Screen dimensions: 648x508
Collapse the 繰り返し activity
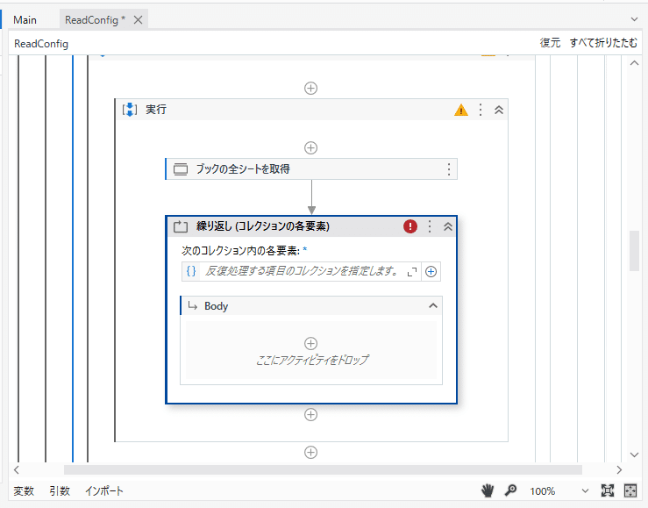pyautogui.click(x=448, y=226)
